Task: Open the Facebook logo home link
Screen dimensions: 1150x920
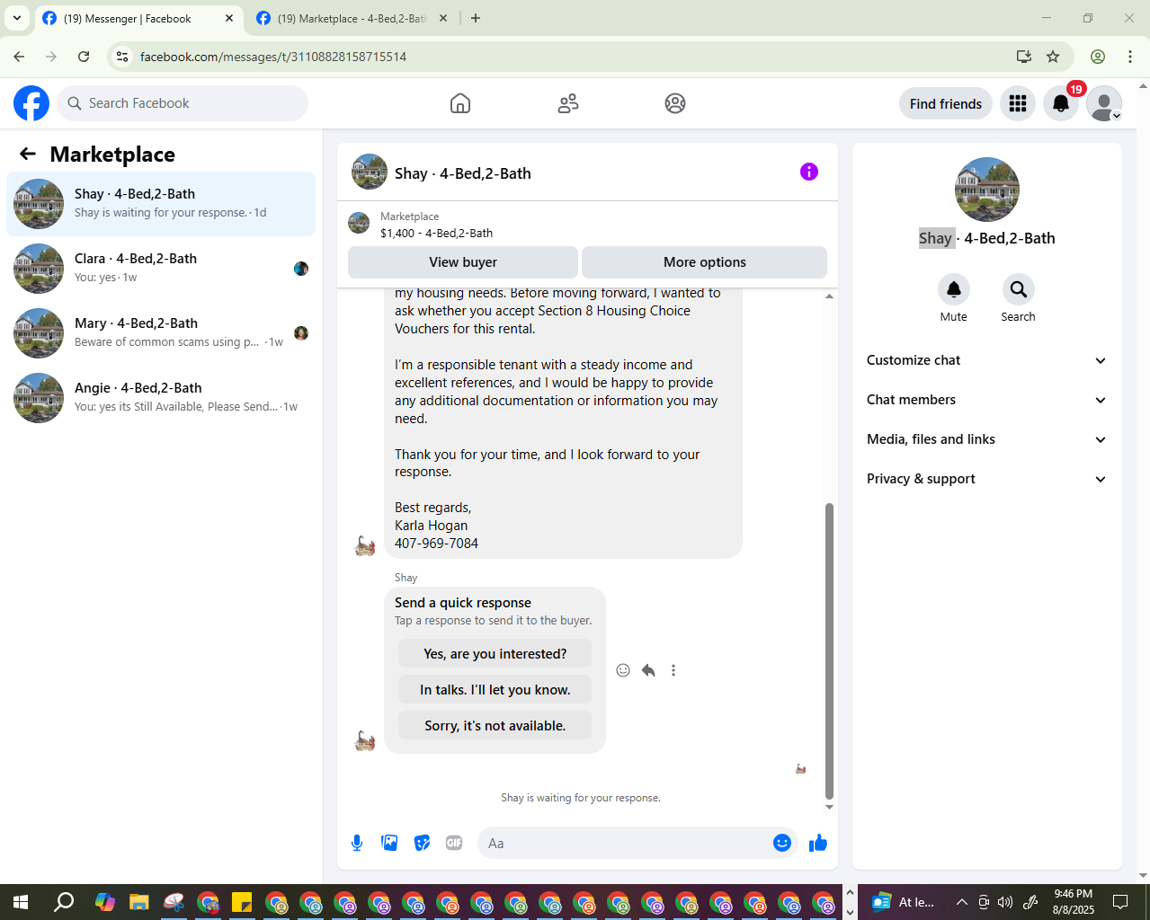Action: point(31,103)
